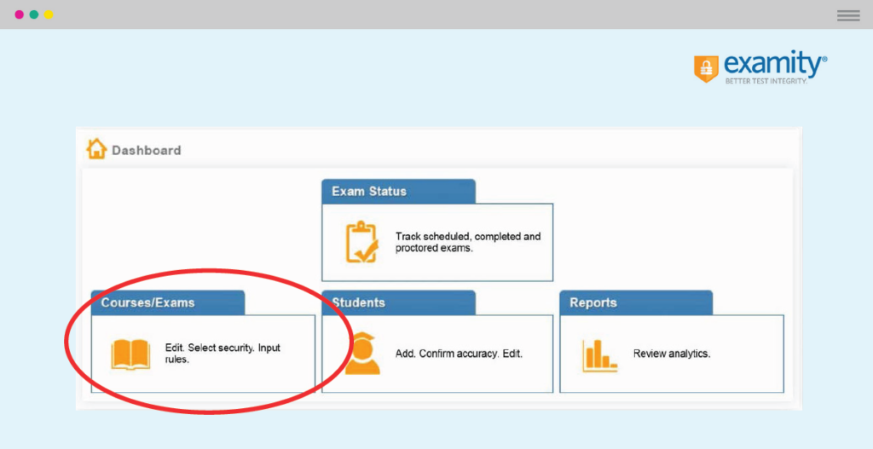873x449 pixels.
Task: Click the bar chart Reports icon
Action: click(599, 355)
